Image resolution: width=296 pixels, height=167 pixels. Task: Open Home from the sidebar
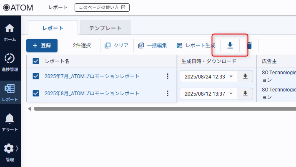click(10, 32)
